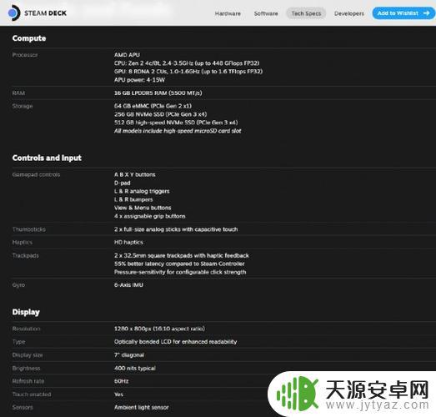Viewport: 436px width, 417px height.
Task: Select the '512 GB high-speed NVMe SSD' line
Action: click(176, 123)
